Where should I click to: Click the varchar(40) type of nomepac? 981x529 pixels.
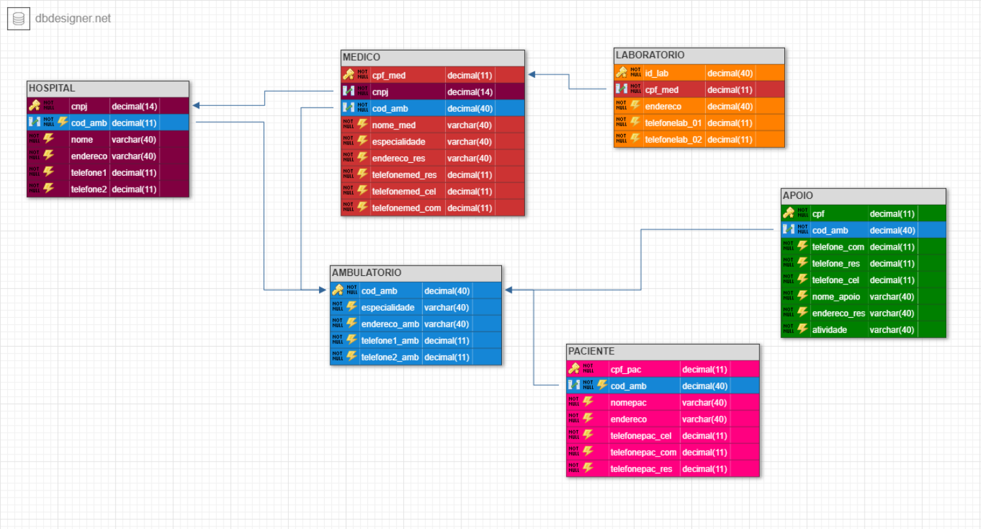click(704, 402)
